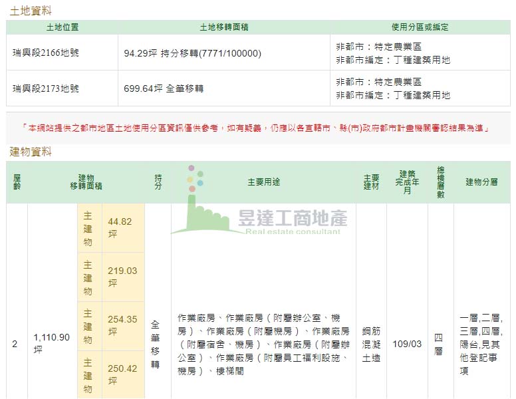Select the 土地移轉面積 column header
Screen dimensions: 516x399
point(224,27)
